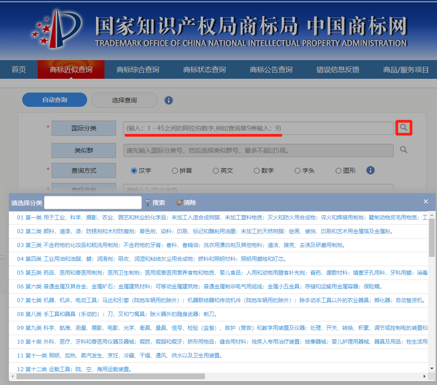This screenshot has height=385, width=437.
Task: Select the 字头 query mode
Action: click(x=298, y=171)
